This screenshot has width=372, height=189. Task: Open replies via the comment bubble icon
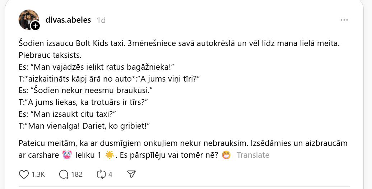coord(64,174)
